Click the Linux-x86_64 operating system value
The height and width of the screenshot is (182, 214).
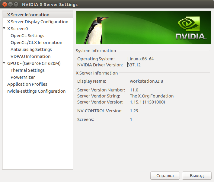tap(140, 59)
